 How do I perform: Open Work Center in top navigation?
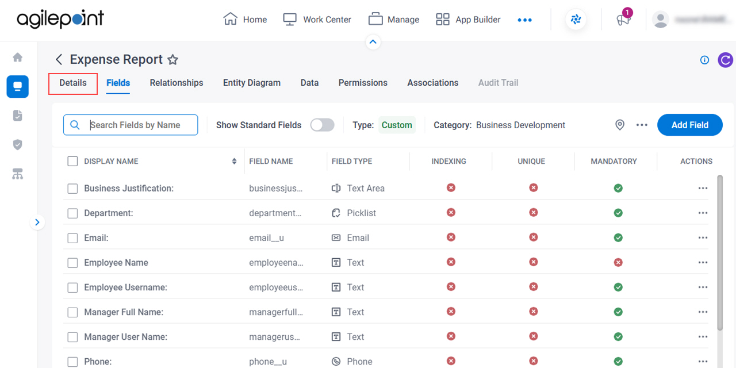[x=317, y=20]
